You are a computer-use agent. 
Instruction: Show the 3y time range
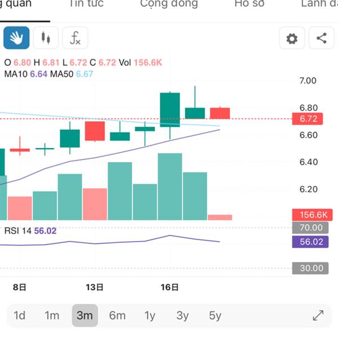click(182, 315)
